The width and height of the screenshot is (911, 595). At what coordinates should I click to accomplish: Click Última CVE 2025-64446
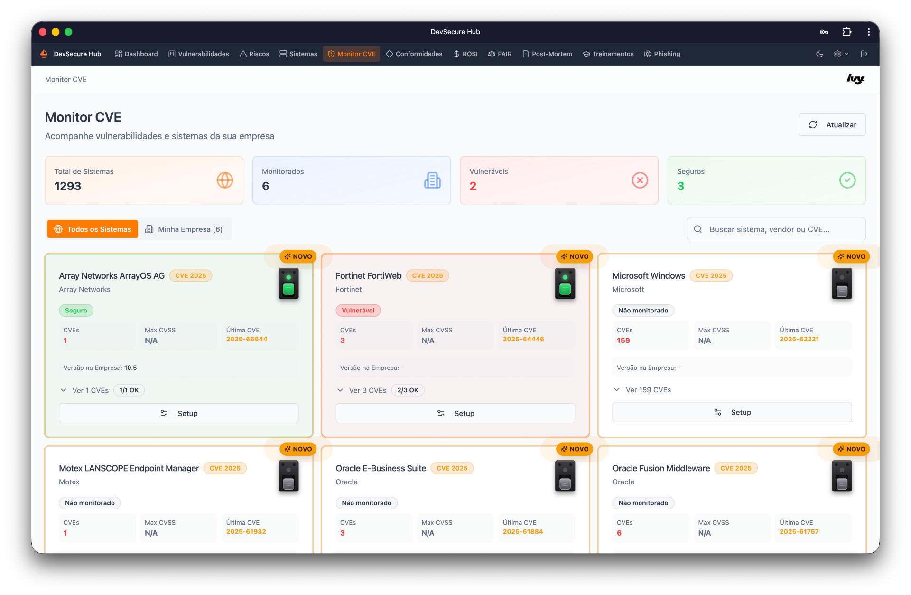523,340
